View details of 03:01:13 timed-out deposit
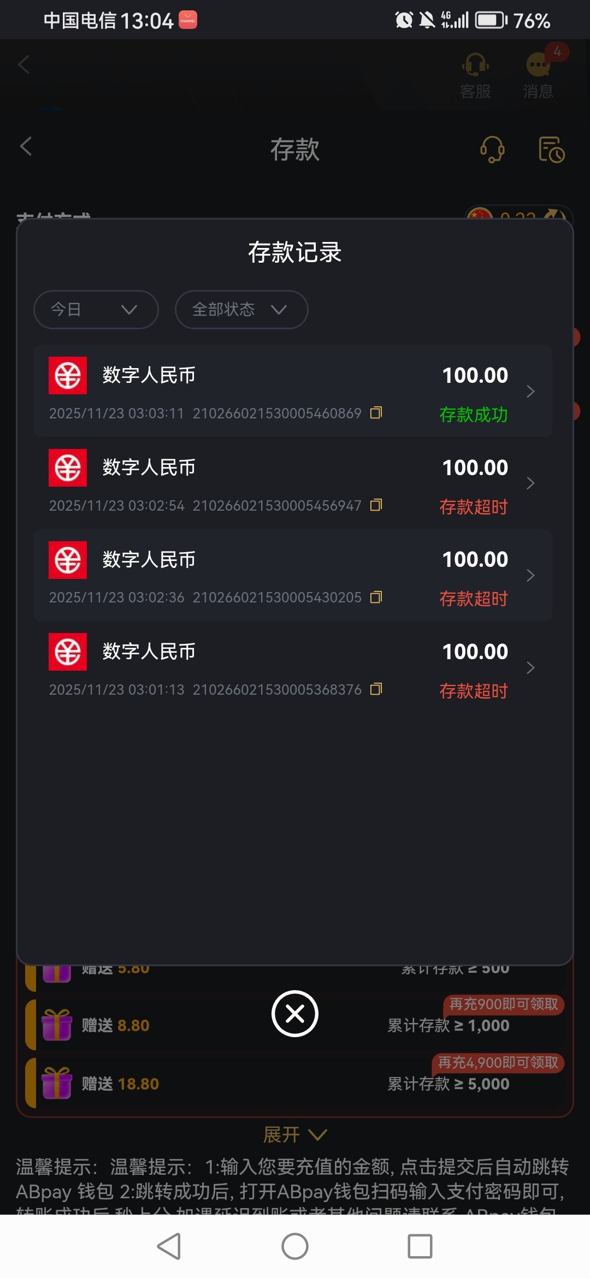The height and width of the screenshot is (1278, 590). coord(529,667)
